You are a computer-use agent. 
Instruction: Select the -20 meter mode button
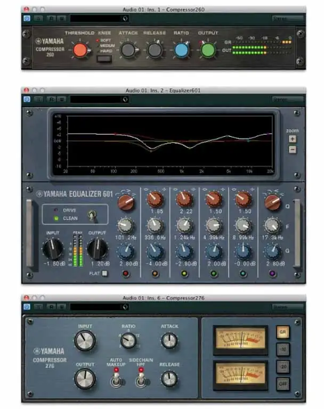pos(283,367)
